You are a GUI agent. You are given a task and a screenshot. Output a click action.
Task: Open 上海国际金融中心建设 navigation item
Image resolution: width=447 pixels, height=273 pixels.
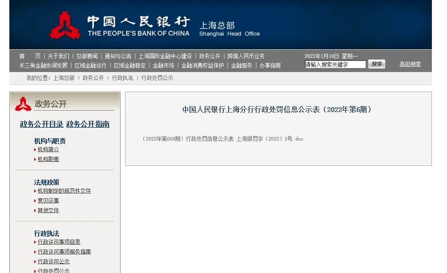tap(165, 56)
